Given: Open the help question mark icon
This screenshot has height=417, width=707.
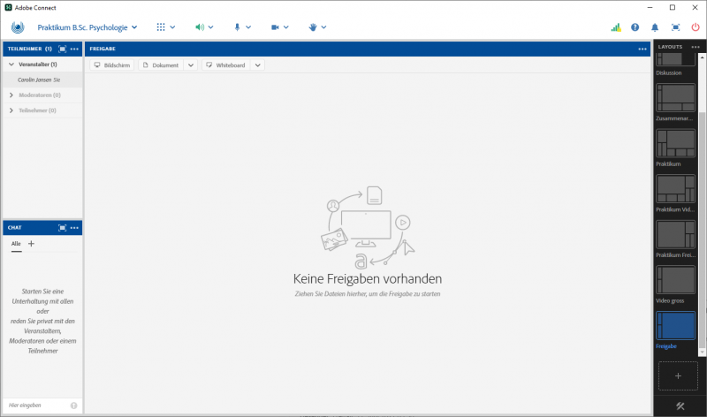Looking at the screenshot, I should pos(635,27).
